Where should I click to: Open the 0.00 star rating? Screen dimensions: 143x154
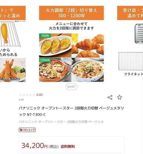coord(31,95)
